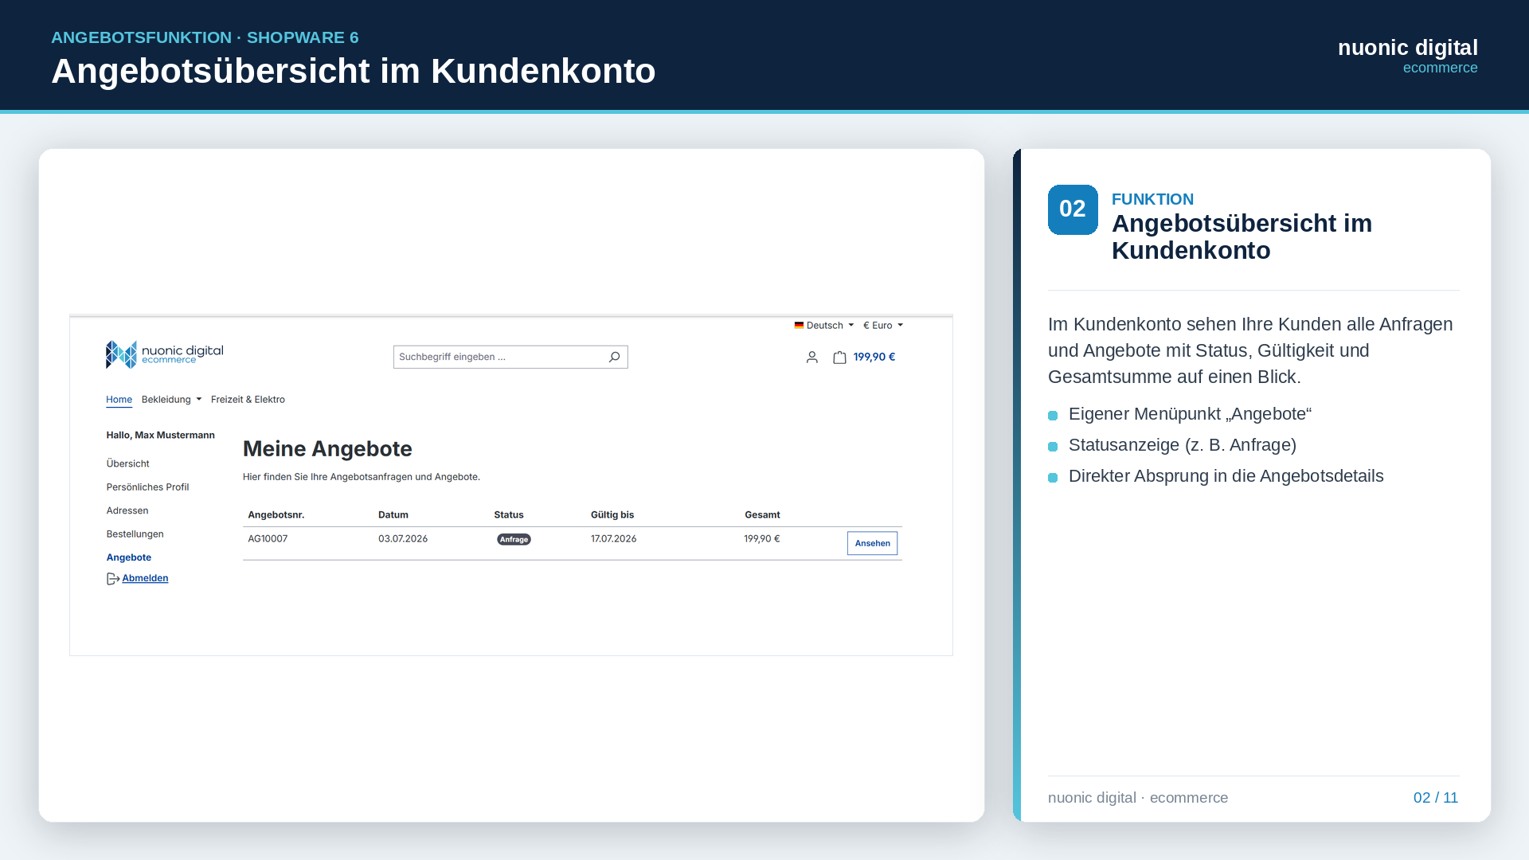Open the user account icon
This screenshot has width=1529, height=860.
click(811, 358)
